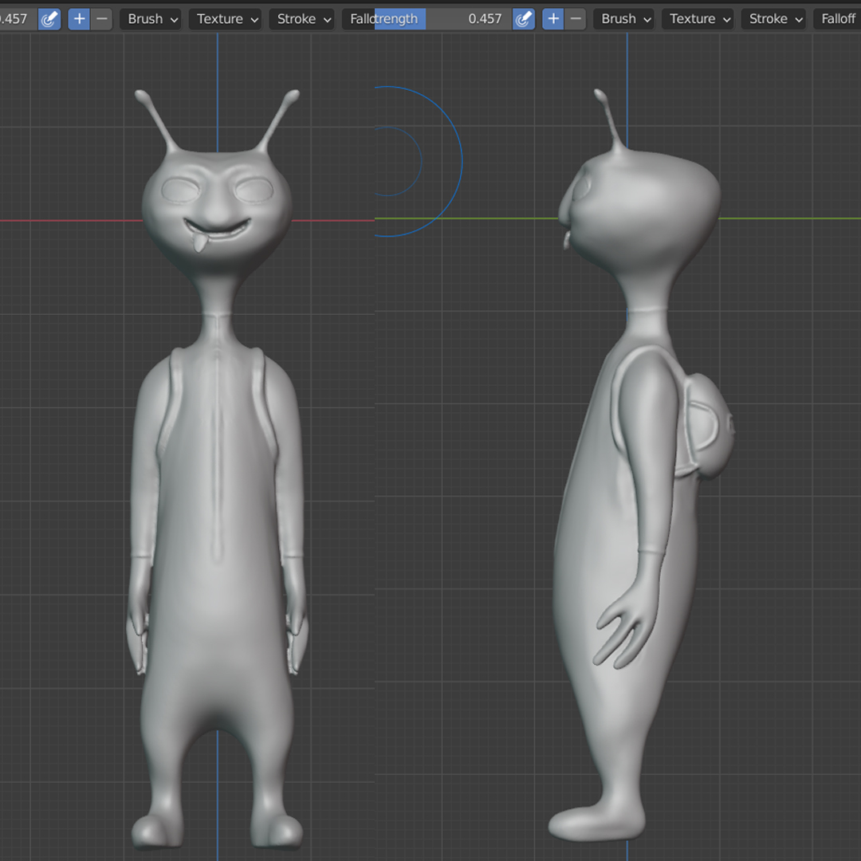Open the Falloff dropdown in the left viewport
861x861 pixels.
click(x=358, y=18)
